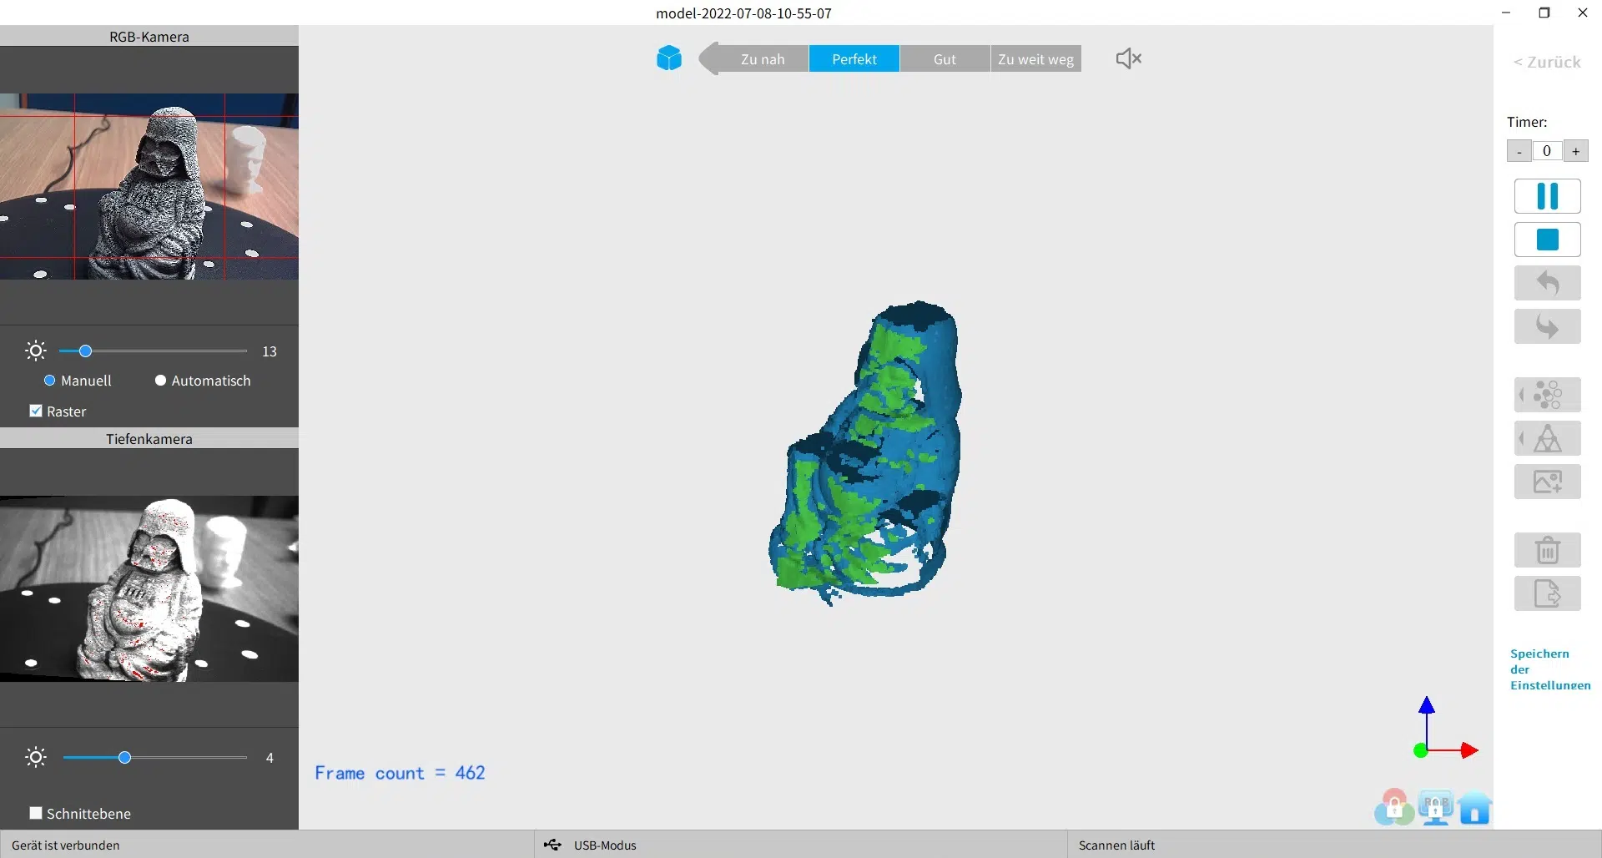
Task: Click the red X axis arrow in the gizmo
Action: (1468, 750)
